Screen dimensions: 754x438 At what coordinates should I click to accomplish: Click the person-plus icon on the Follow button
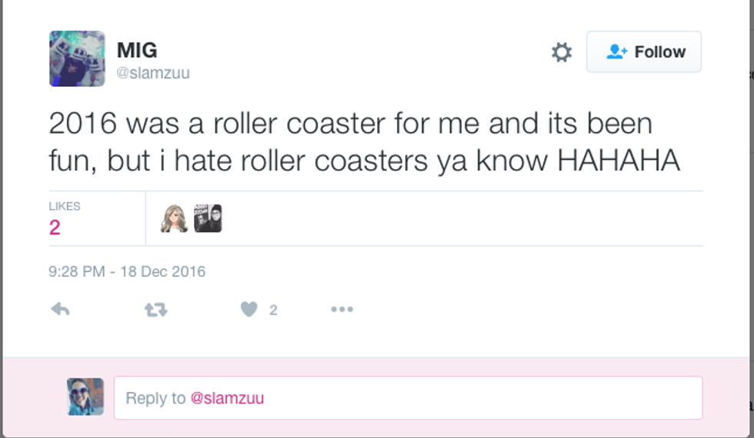tap(617, 52)
